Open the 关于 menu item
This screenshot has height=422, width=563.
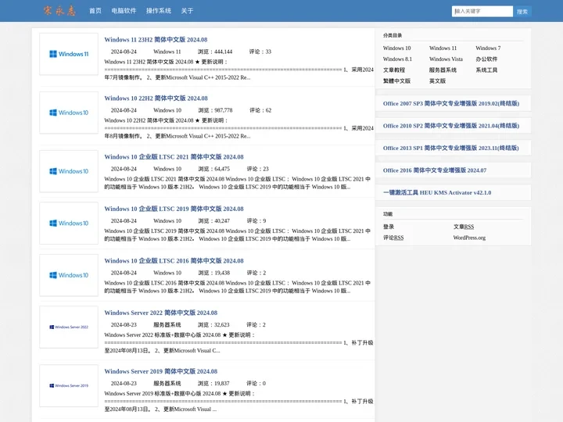[187, 11]
